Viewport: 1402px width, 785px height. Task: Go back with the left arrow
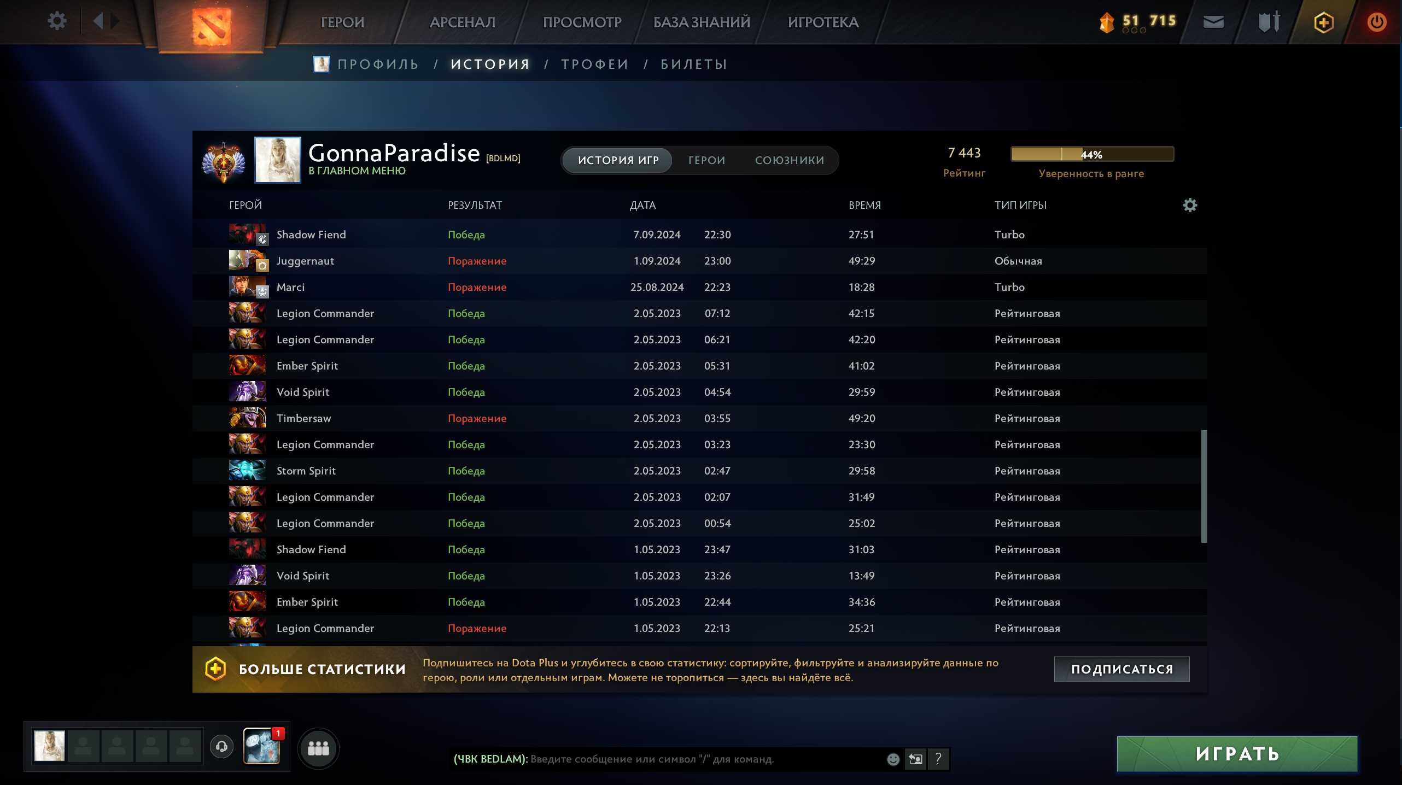(98, 21)
